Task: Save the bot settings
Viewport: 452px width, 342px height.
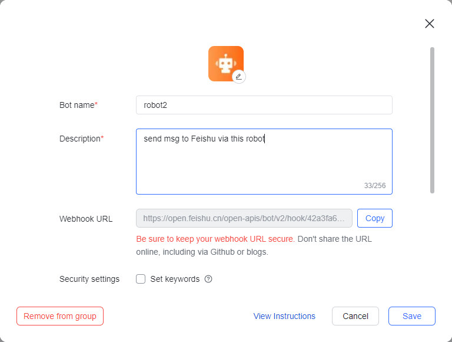Action: tap(411, 316)
